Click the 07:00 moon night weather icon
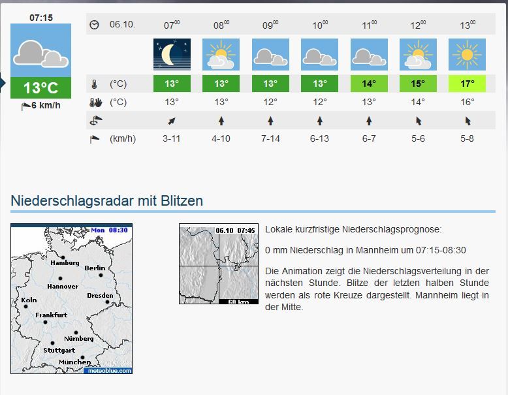Screen dimensions: 508x395 click(x=172, y=55)
